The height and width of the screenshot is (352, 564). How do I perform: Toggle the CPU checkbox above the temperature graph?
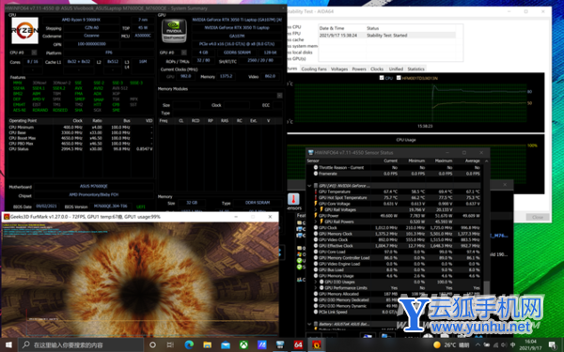coord(382,78)
